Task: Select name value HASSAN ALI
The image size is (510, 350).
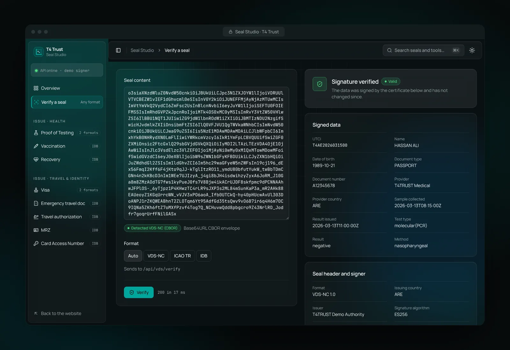Action: click(x=406, y=145)
